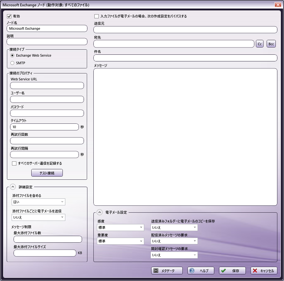Open the 重要度 dropdown
The width and height of the screenshot is (284, 281).
click(121, 241)
